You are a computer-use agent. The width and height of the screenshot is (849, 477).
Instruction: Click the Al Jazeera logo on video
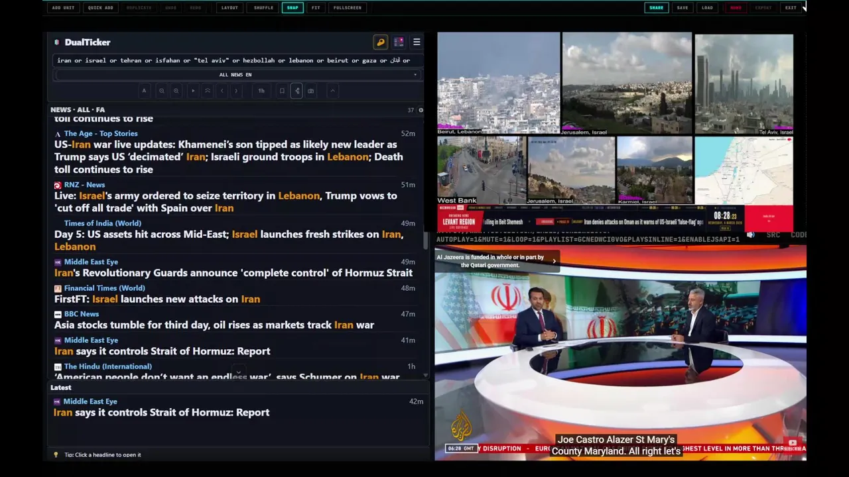point(462,426)
